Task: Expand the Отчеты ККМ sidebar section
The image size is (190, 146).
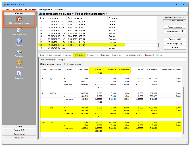Action: tap(19, 130)
